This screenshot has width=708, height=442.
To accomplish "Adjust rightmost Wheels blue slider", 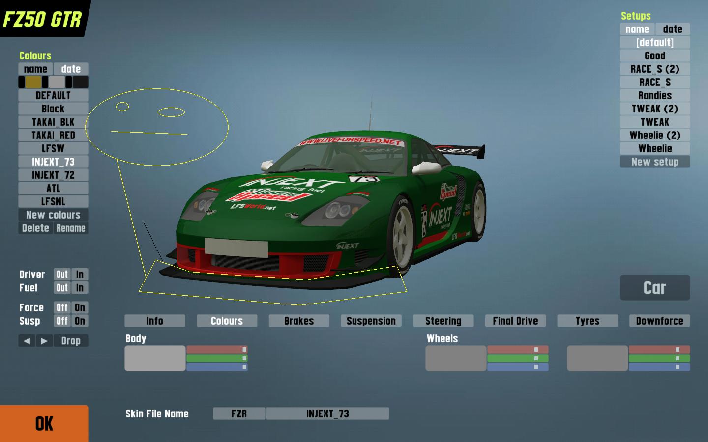I will (659, 367).
